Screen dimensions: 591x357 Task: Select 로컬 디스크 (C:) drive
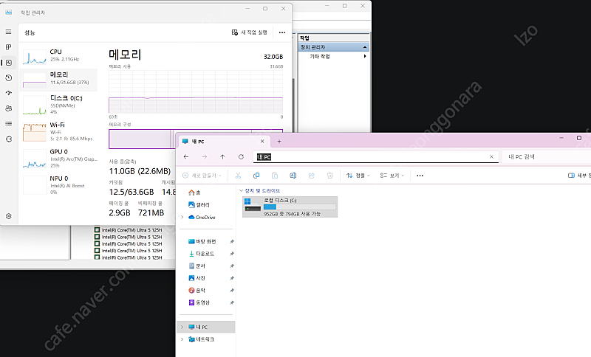point(290,207)
